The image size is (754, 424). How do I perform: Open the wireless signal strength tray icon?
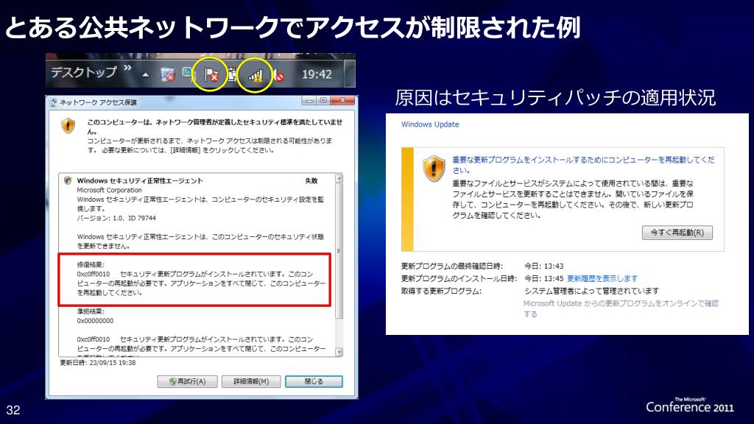(x=256, y=75)
